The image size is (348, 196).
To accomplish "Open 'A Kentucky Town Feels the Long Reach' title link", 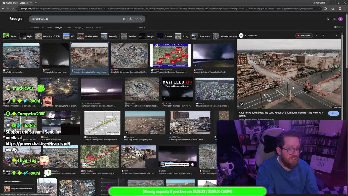I will [281, 114].
